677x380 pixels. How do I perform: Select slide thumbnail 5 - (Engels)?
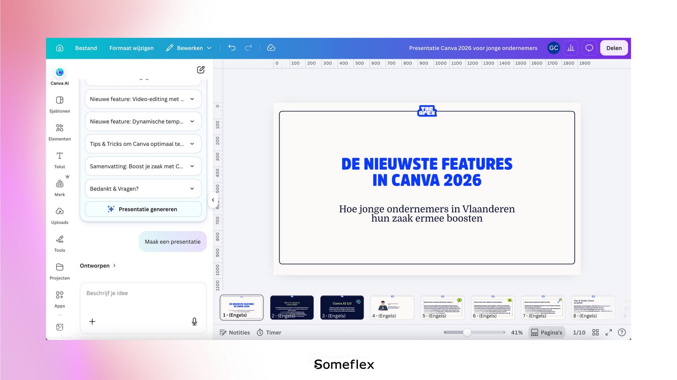(443, 307)
